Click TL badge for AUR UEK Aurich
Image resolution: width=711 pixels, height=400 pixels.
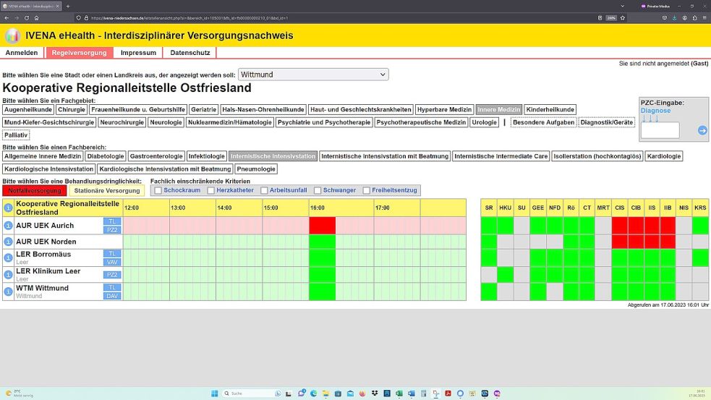[112, 221]
